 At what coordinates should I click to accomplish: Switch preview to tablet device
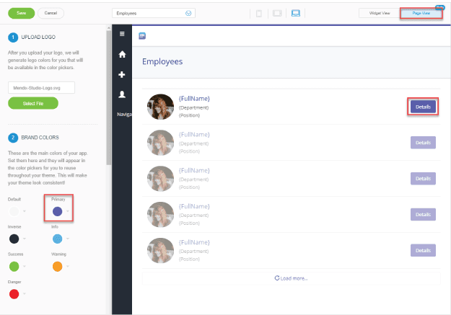277,13
